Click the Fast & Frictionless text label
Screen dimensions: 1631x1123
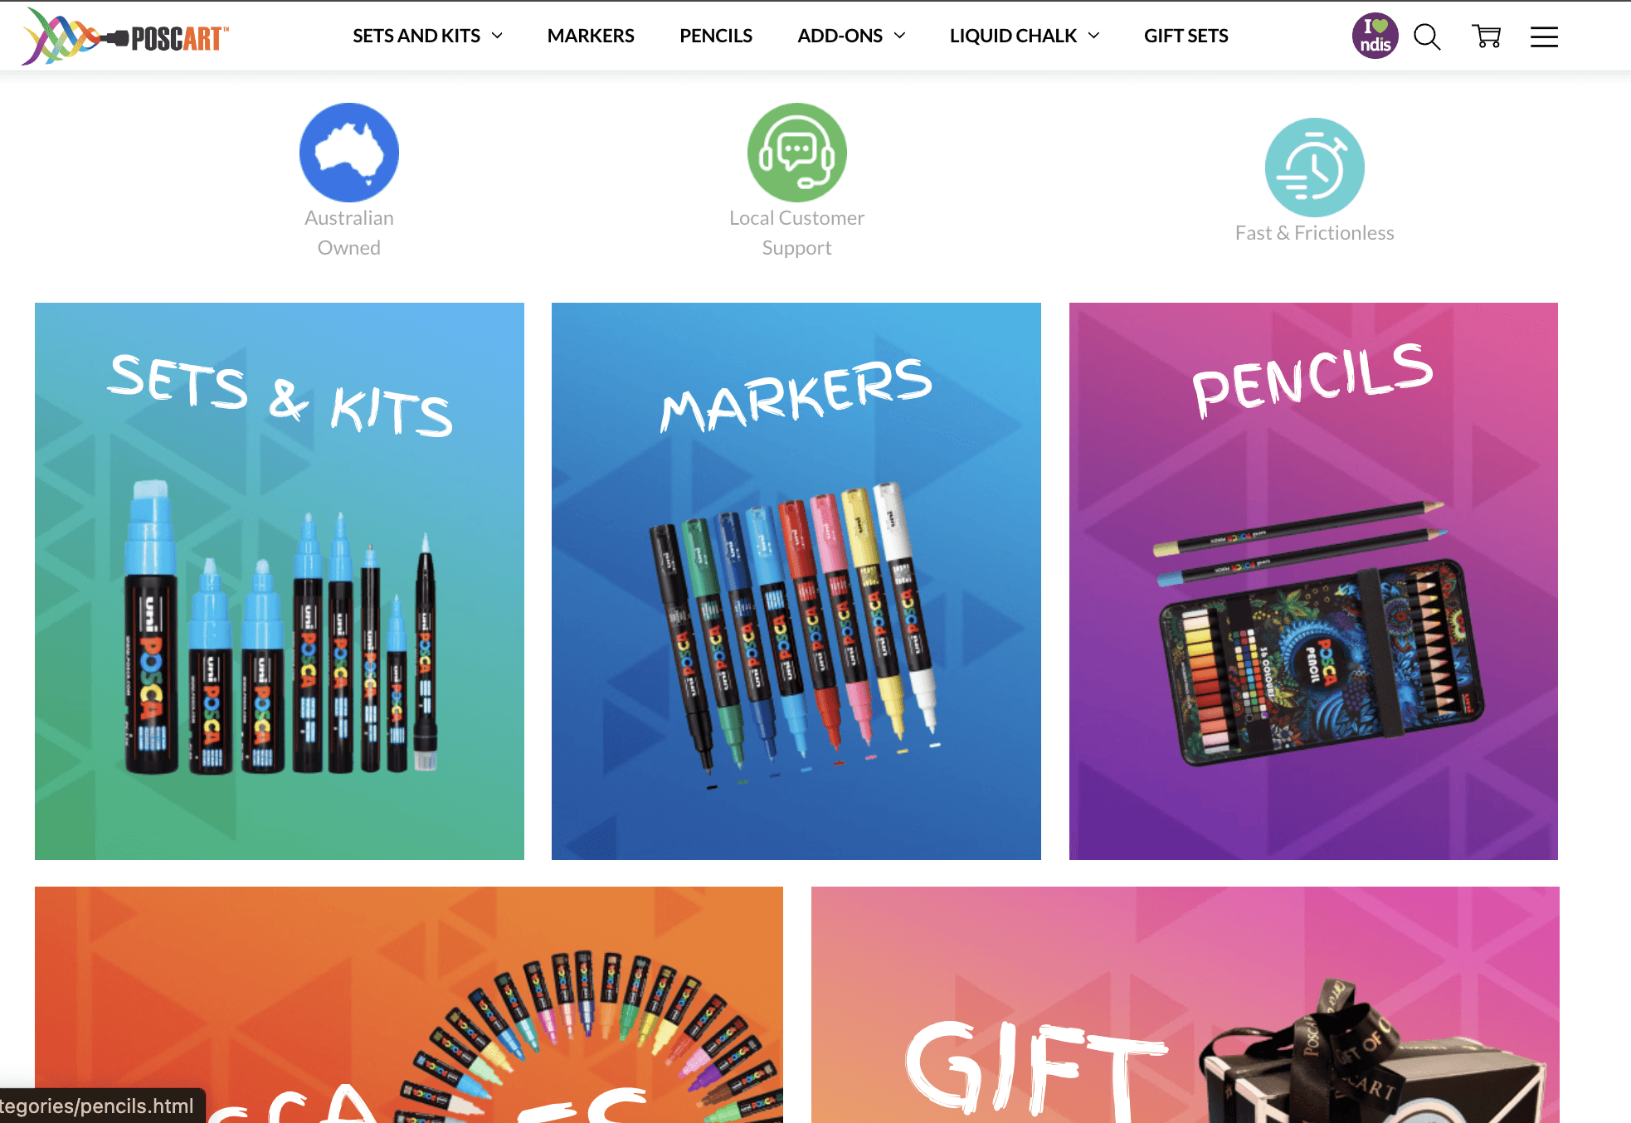tap(1315, 233)
